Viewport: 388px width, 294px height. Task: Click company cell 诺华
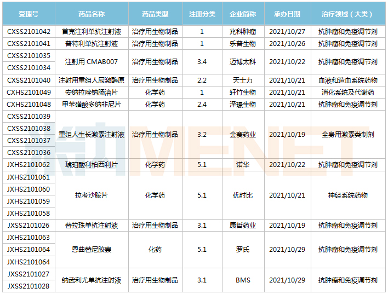coord(243,165)
